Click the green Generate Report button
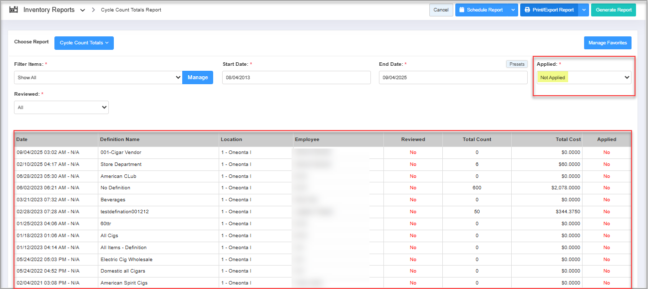 pos(613,10)
